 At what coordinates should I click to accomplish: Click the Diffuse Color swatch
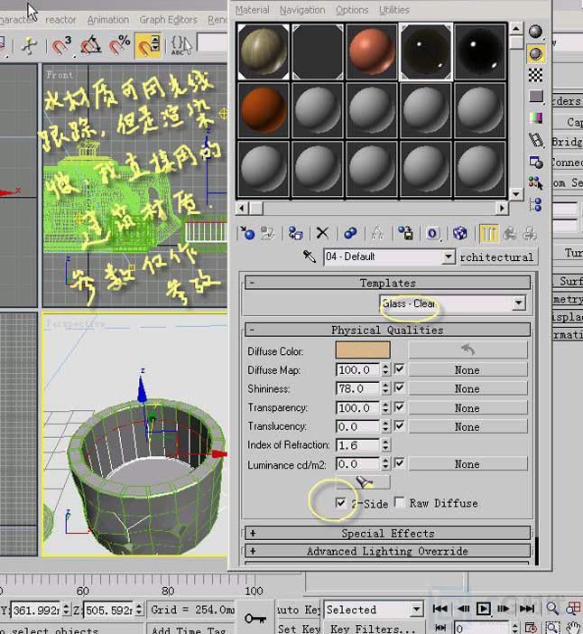click(x=363, y=350)
